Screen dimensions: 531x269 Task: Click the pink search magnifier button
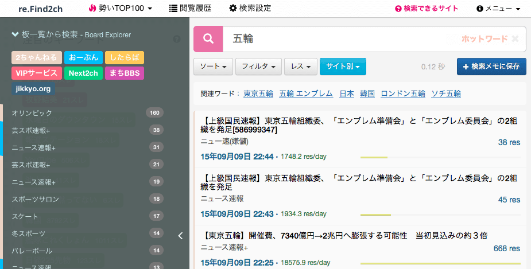coord(208,39)
